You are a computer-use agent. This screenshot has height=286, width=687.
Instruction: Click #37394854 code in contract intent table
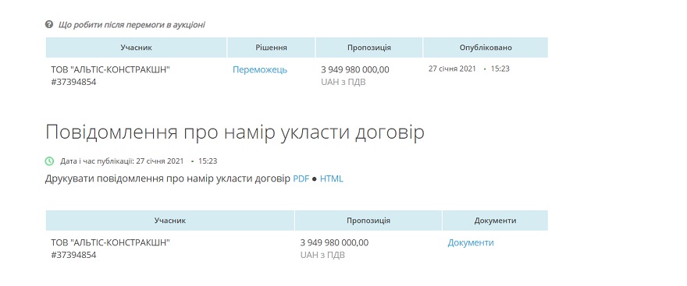pyautogui.click(x=73, y=255)
